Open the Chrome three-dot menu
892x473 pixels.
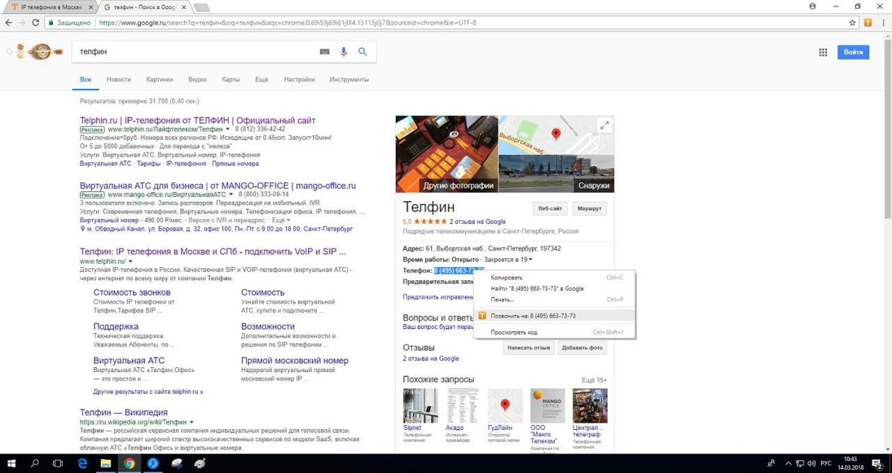pyautogui.click(x=882, y=23)
